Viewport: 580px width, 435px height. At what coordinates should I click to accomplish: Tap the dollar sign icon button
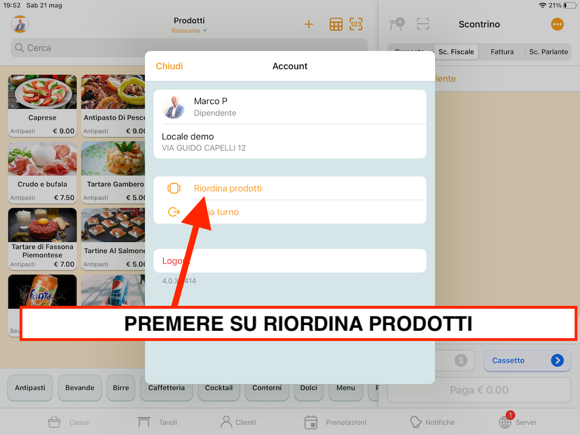(x=461, y=360)
